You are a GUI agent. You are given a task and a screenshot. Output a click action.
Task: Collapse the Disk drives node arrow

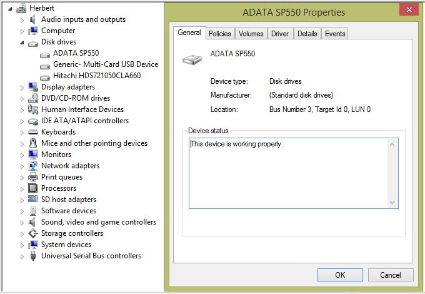(22, 43)
